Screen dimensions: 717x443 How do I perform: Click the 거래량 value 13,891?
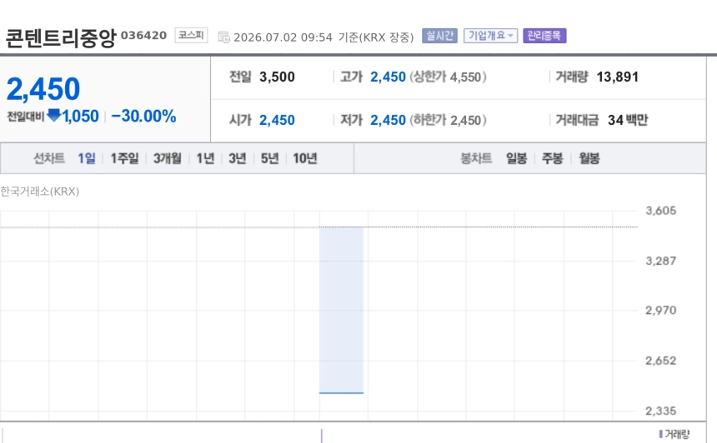click(x=617, y=77)
